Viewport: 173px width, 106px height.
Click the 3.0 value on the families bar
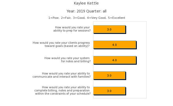(x=109, y=76)
